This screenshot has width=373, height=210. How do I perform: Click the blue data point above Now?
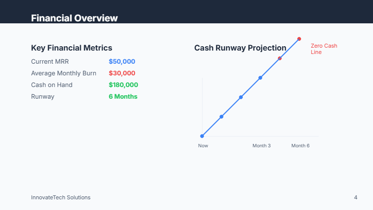pos(202,136)
